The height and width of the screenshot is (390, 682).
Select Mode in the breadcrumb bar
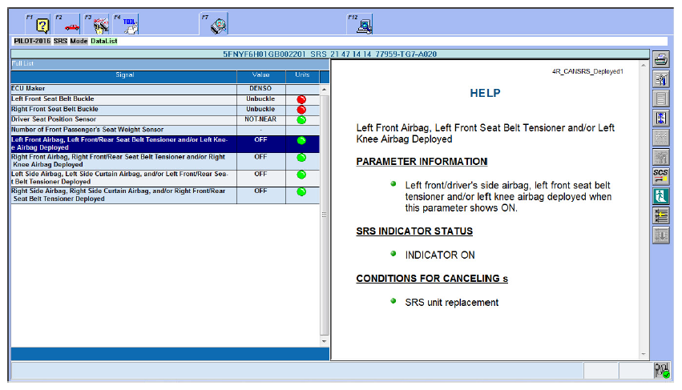point(79,41)
